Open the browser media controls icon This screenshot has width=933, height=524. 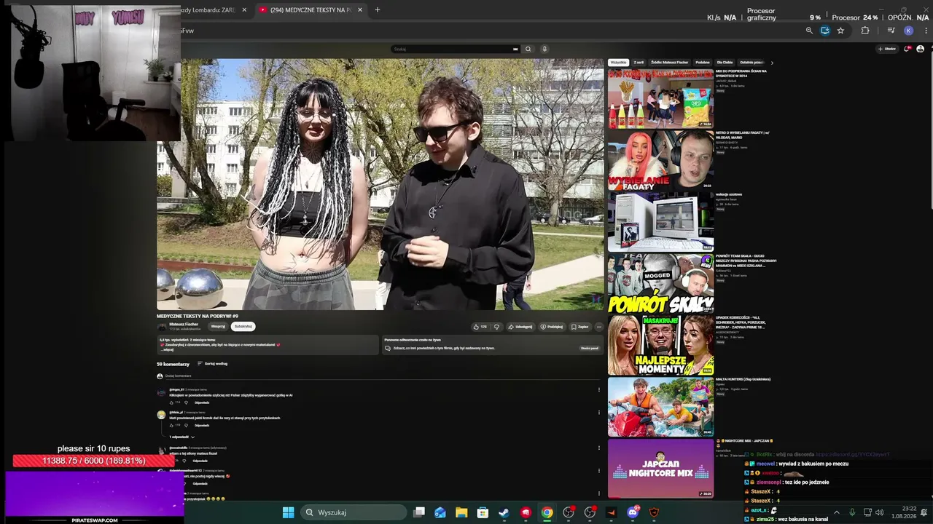coord(891,31)
